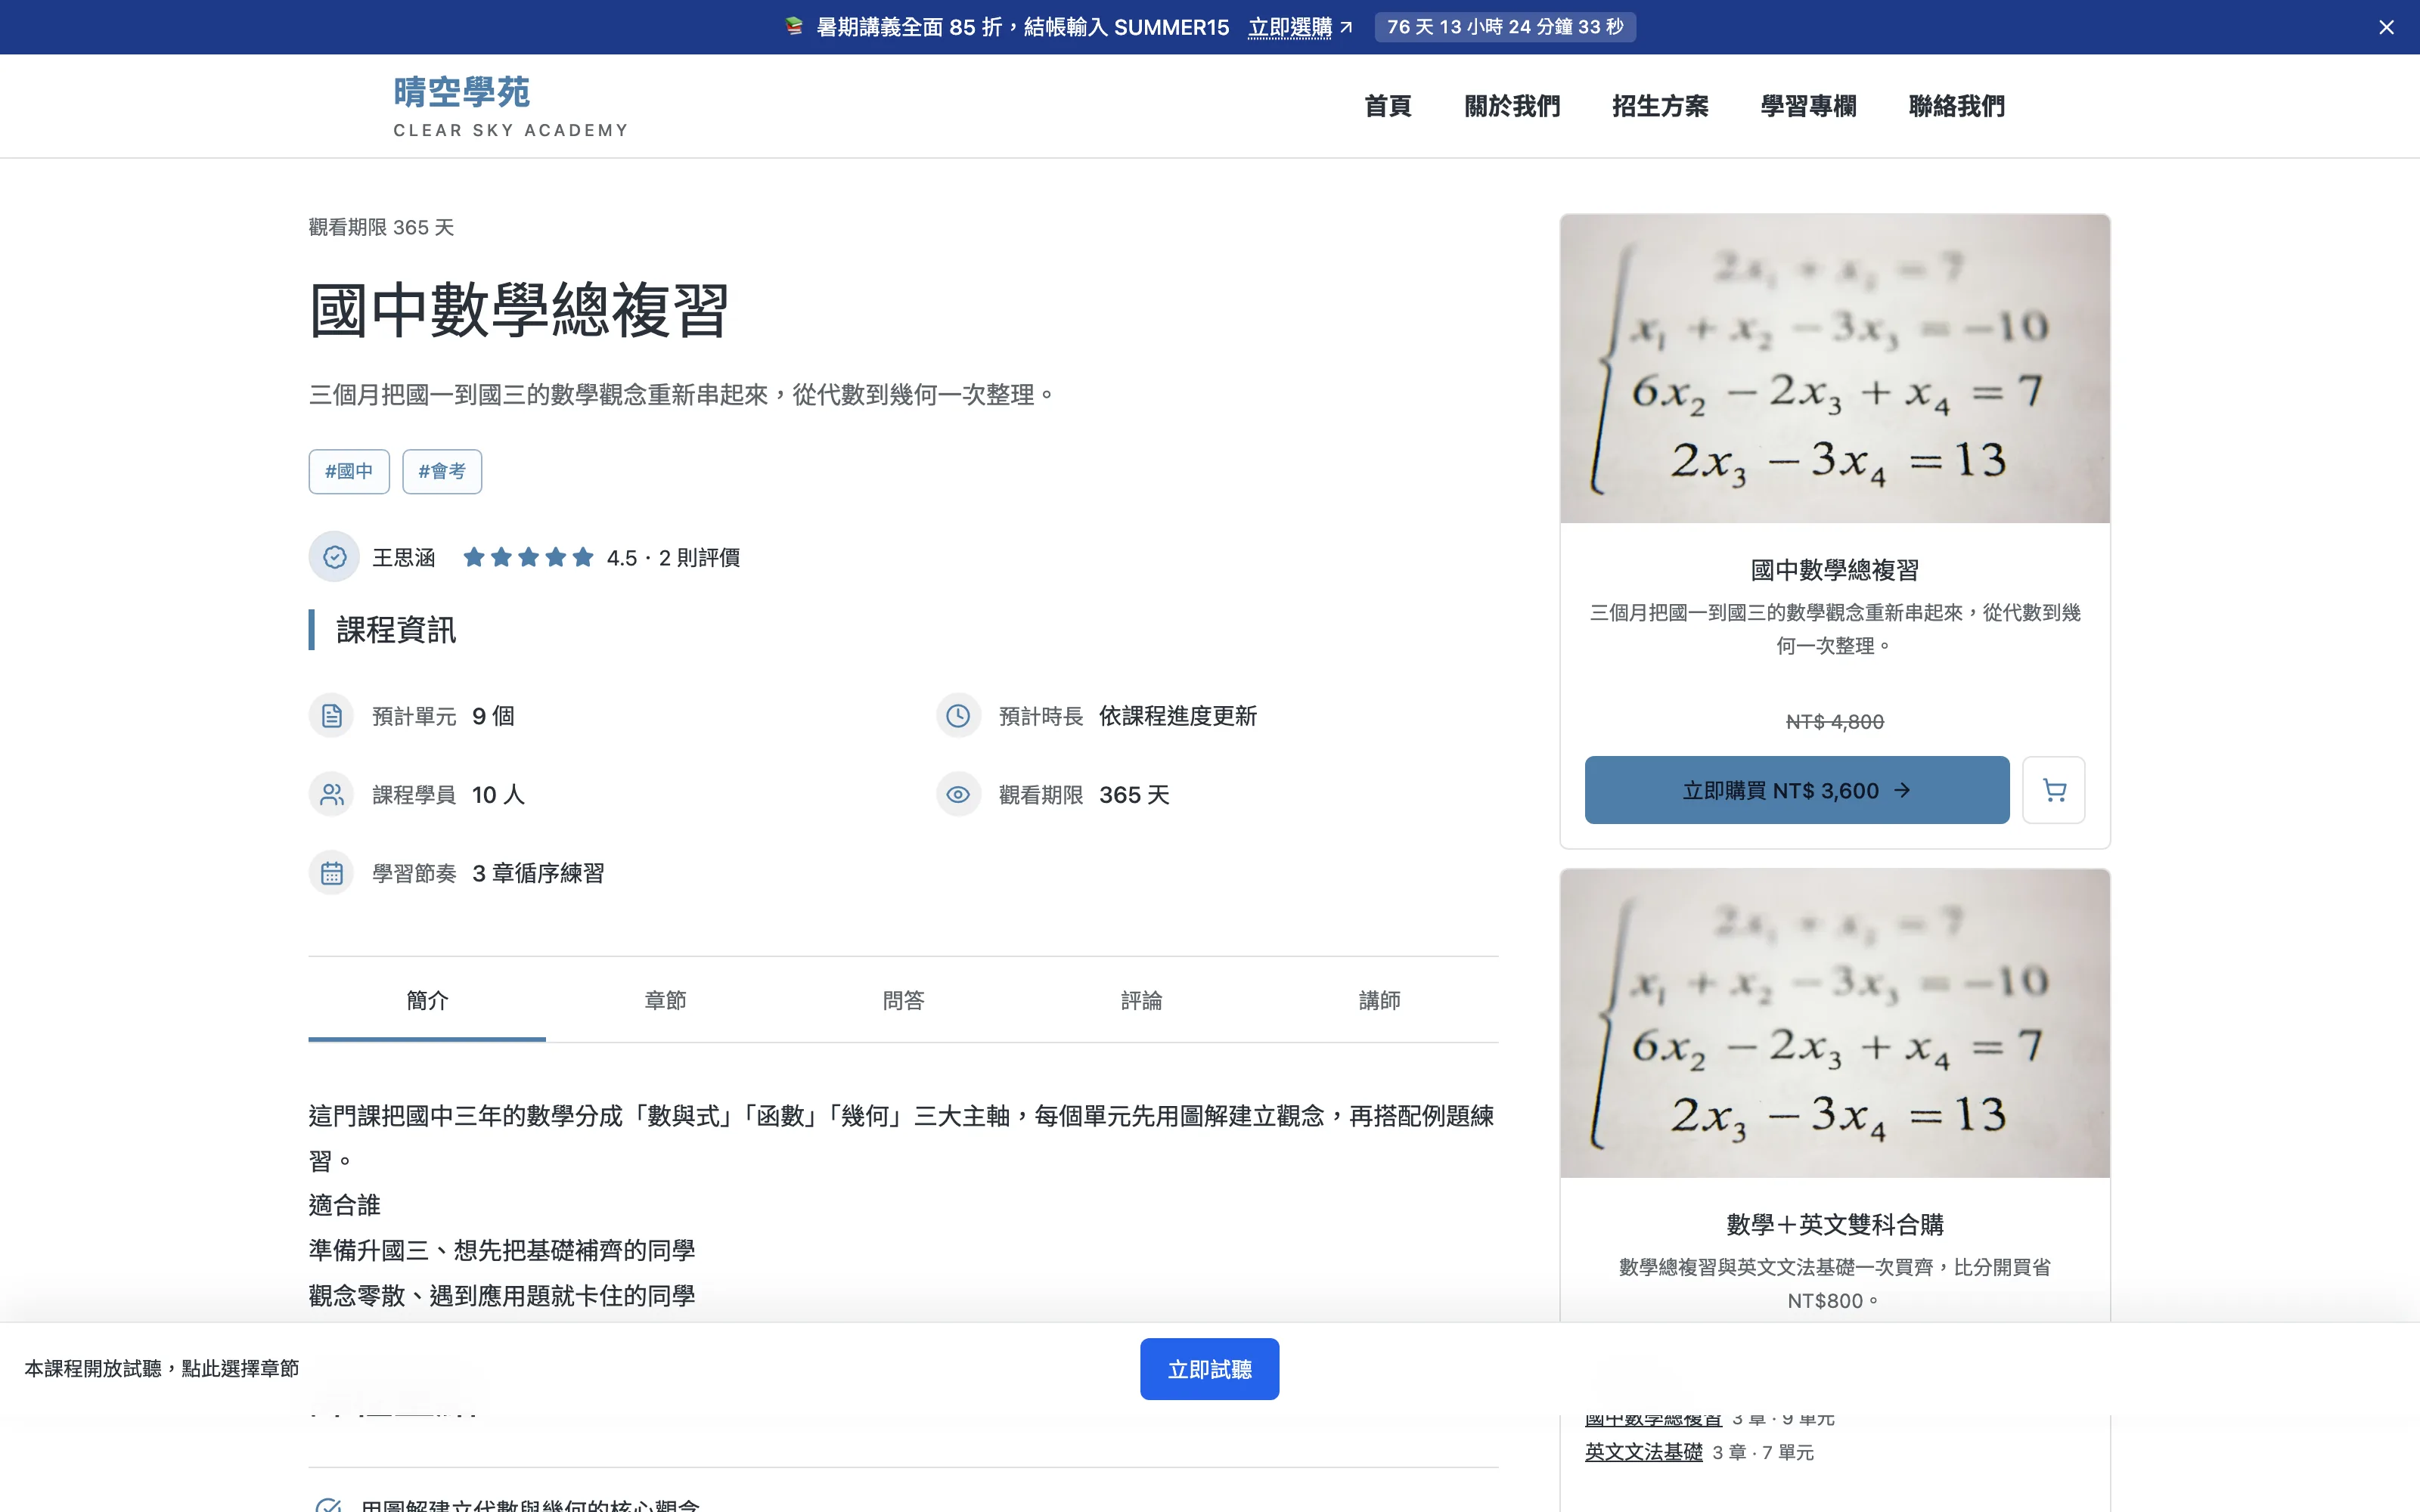Click the 觀看期限 365 天 label above title
This screenshot has height=1512, width=2420.
pyautogui.click(x=381, y=228)
